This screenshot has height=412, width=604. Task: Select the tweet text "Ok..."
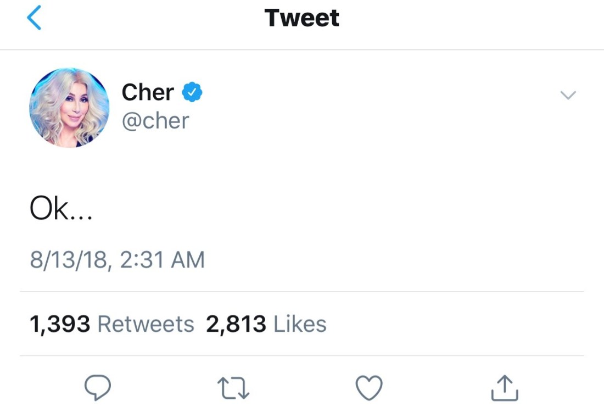click(x=61, y=209)
